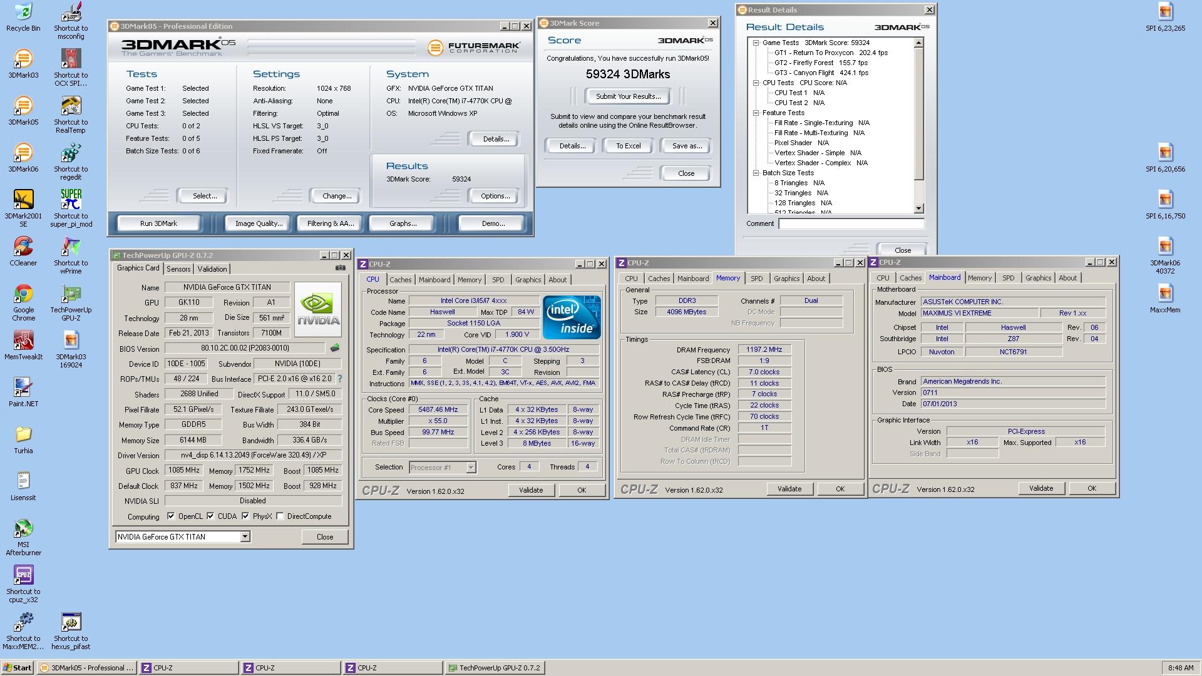Open the MemTweakIt desktop icon

tap(23, 346)
